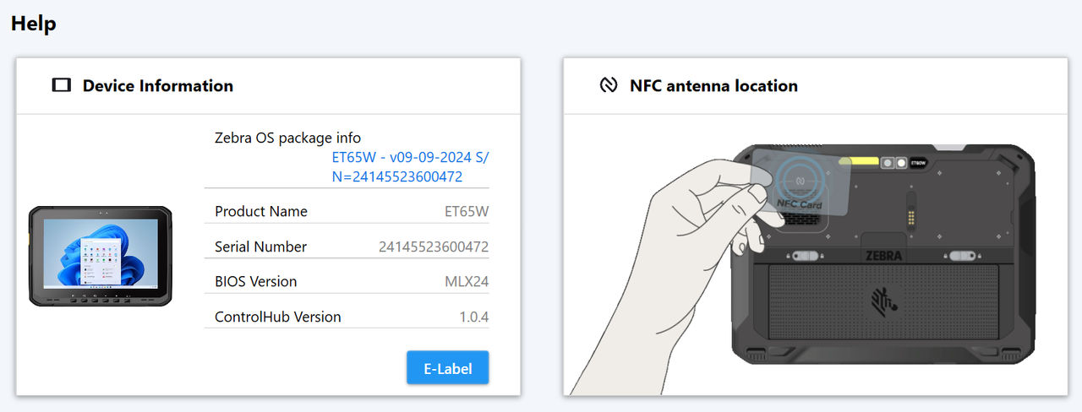Select the BIOS Version value MLX24

pos(467,281)
